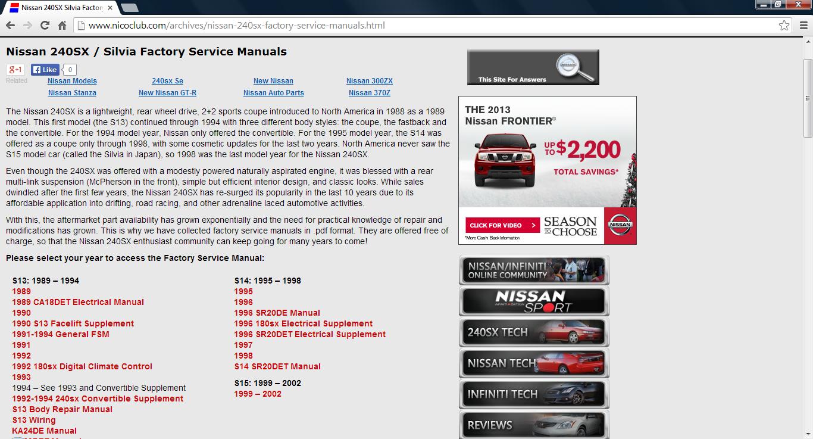This screenshot has height=439, width=813.
Task: Bookmark page with the star icon
Action: [784, 26]
